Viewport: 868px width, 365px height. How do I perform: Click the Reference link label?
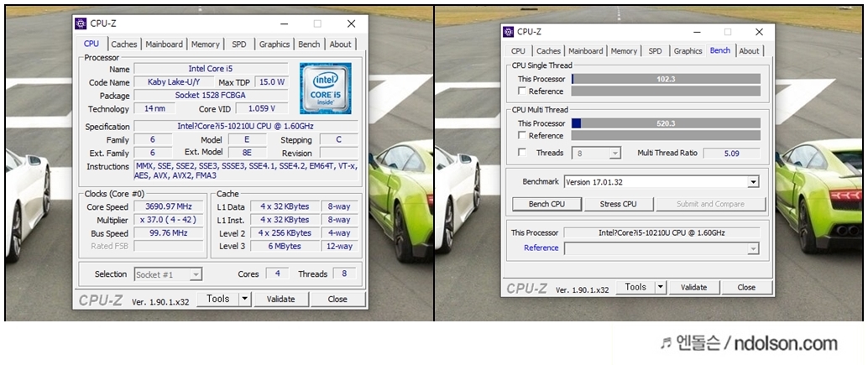click(541, 248)
